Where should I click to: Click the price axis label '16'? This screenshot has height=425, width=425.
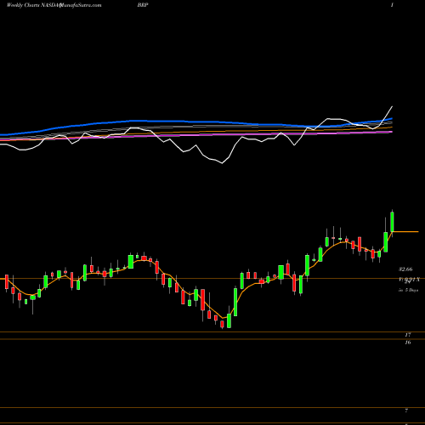tap(408, 343)
